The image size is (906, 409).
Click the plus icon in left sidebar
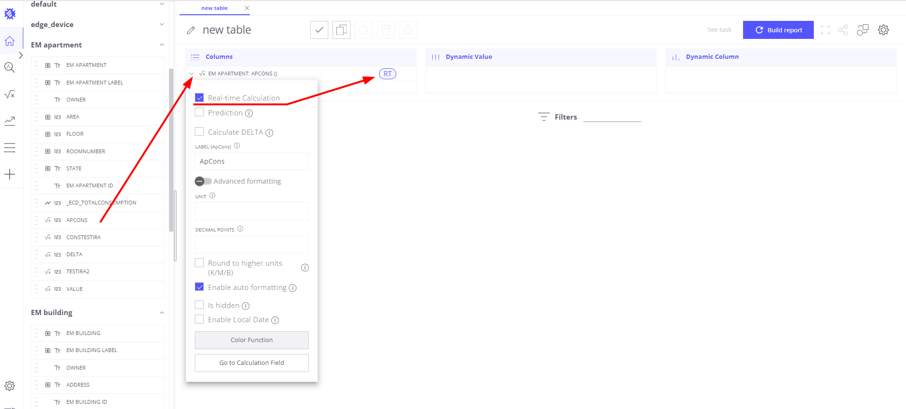tap(10, 174)
